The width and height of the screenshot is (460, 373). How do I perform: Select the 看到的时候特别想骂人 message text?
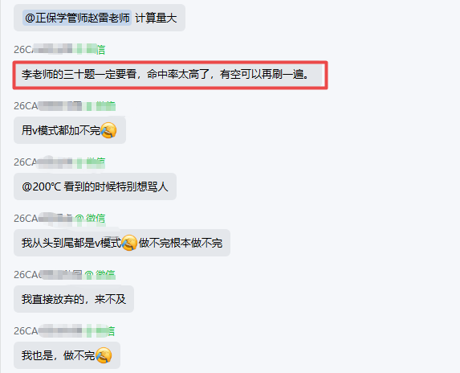click(x=116, y=186)
